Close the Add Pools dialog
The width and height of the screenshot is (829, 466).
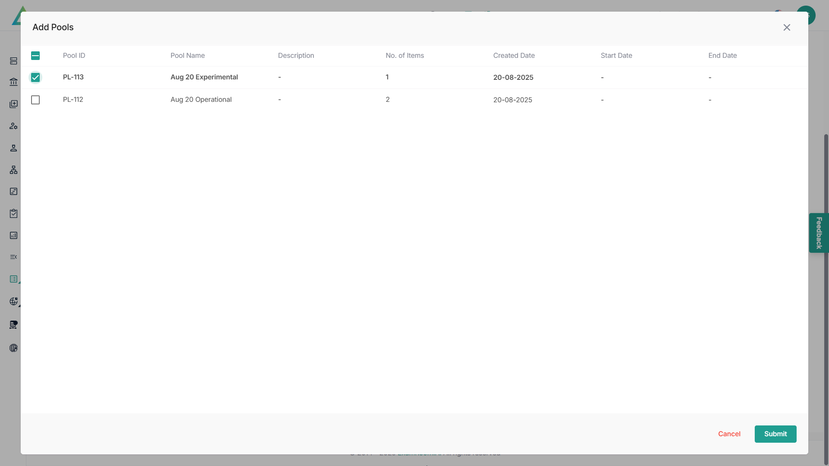coord(787,28)
